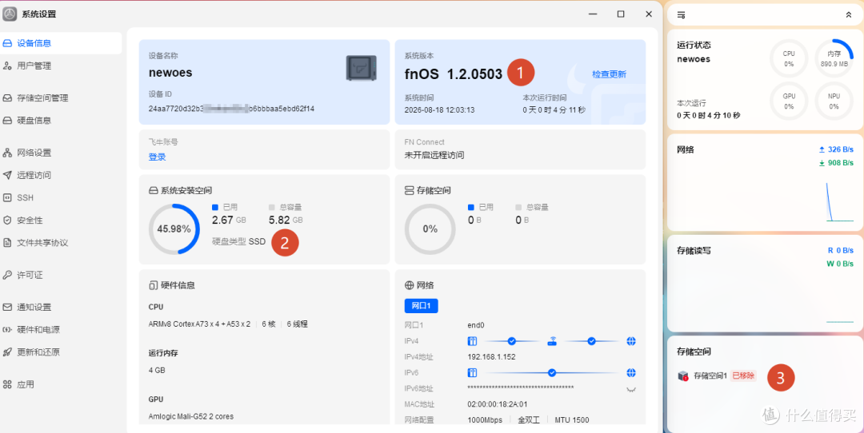Click the IPv4 row globe icon
The width and height of the screenshot is (864, 433).
[x=631, y=341]
